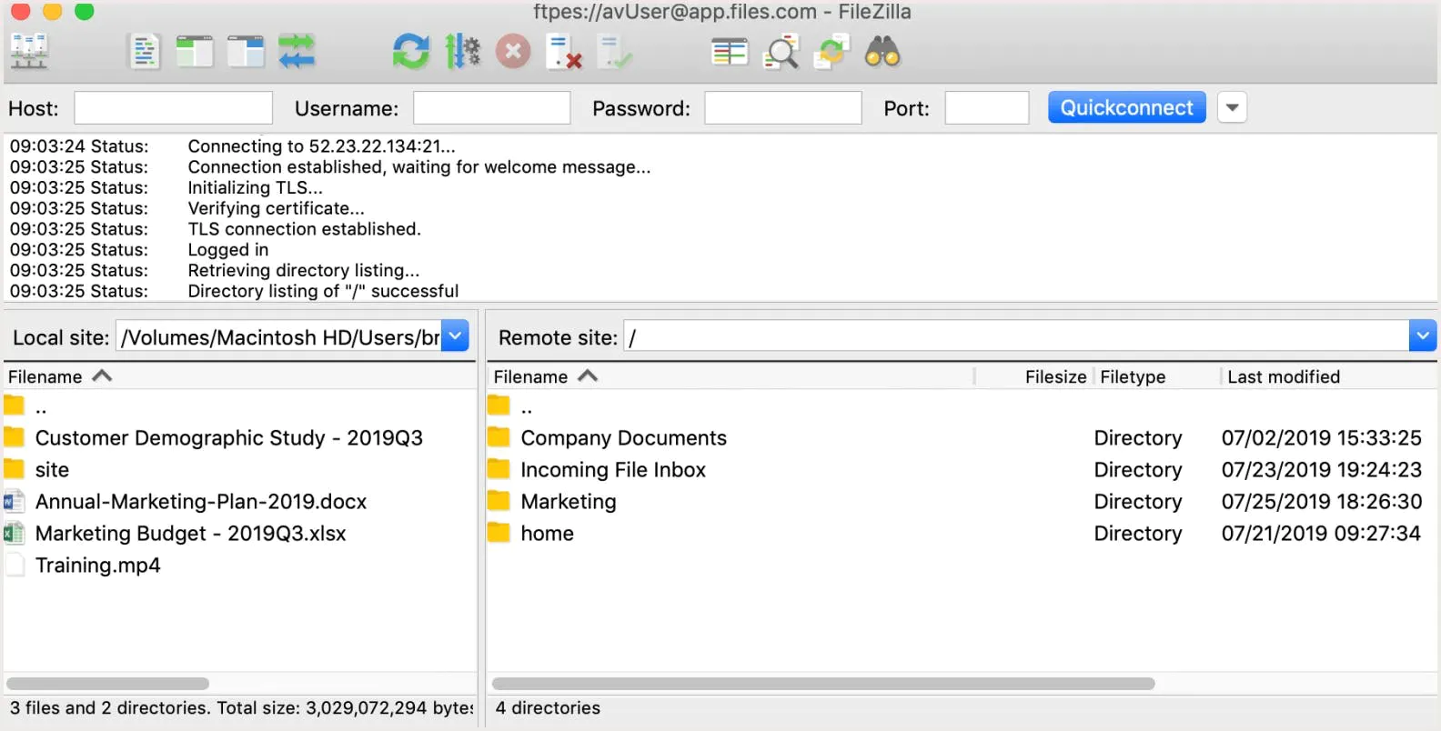The width and height of the screenshot is (1441, 731).
Task: Cancel the current operation
Action: point(513,52)
